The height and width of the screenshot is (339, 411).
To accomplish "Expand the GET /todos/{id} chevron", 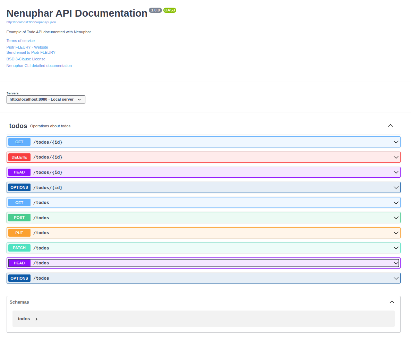I will (x=396, y=142).
